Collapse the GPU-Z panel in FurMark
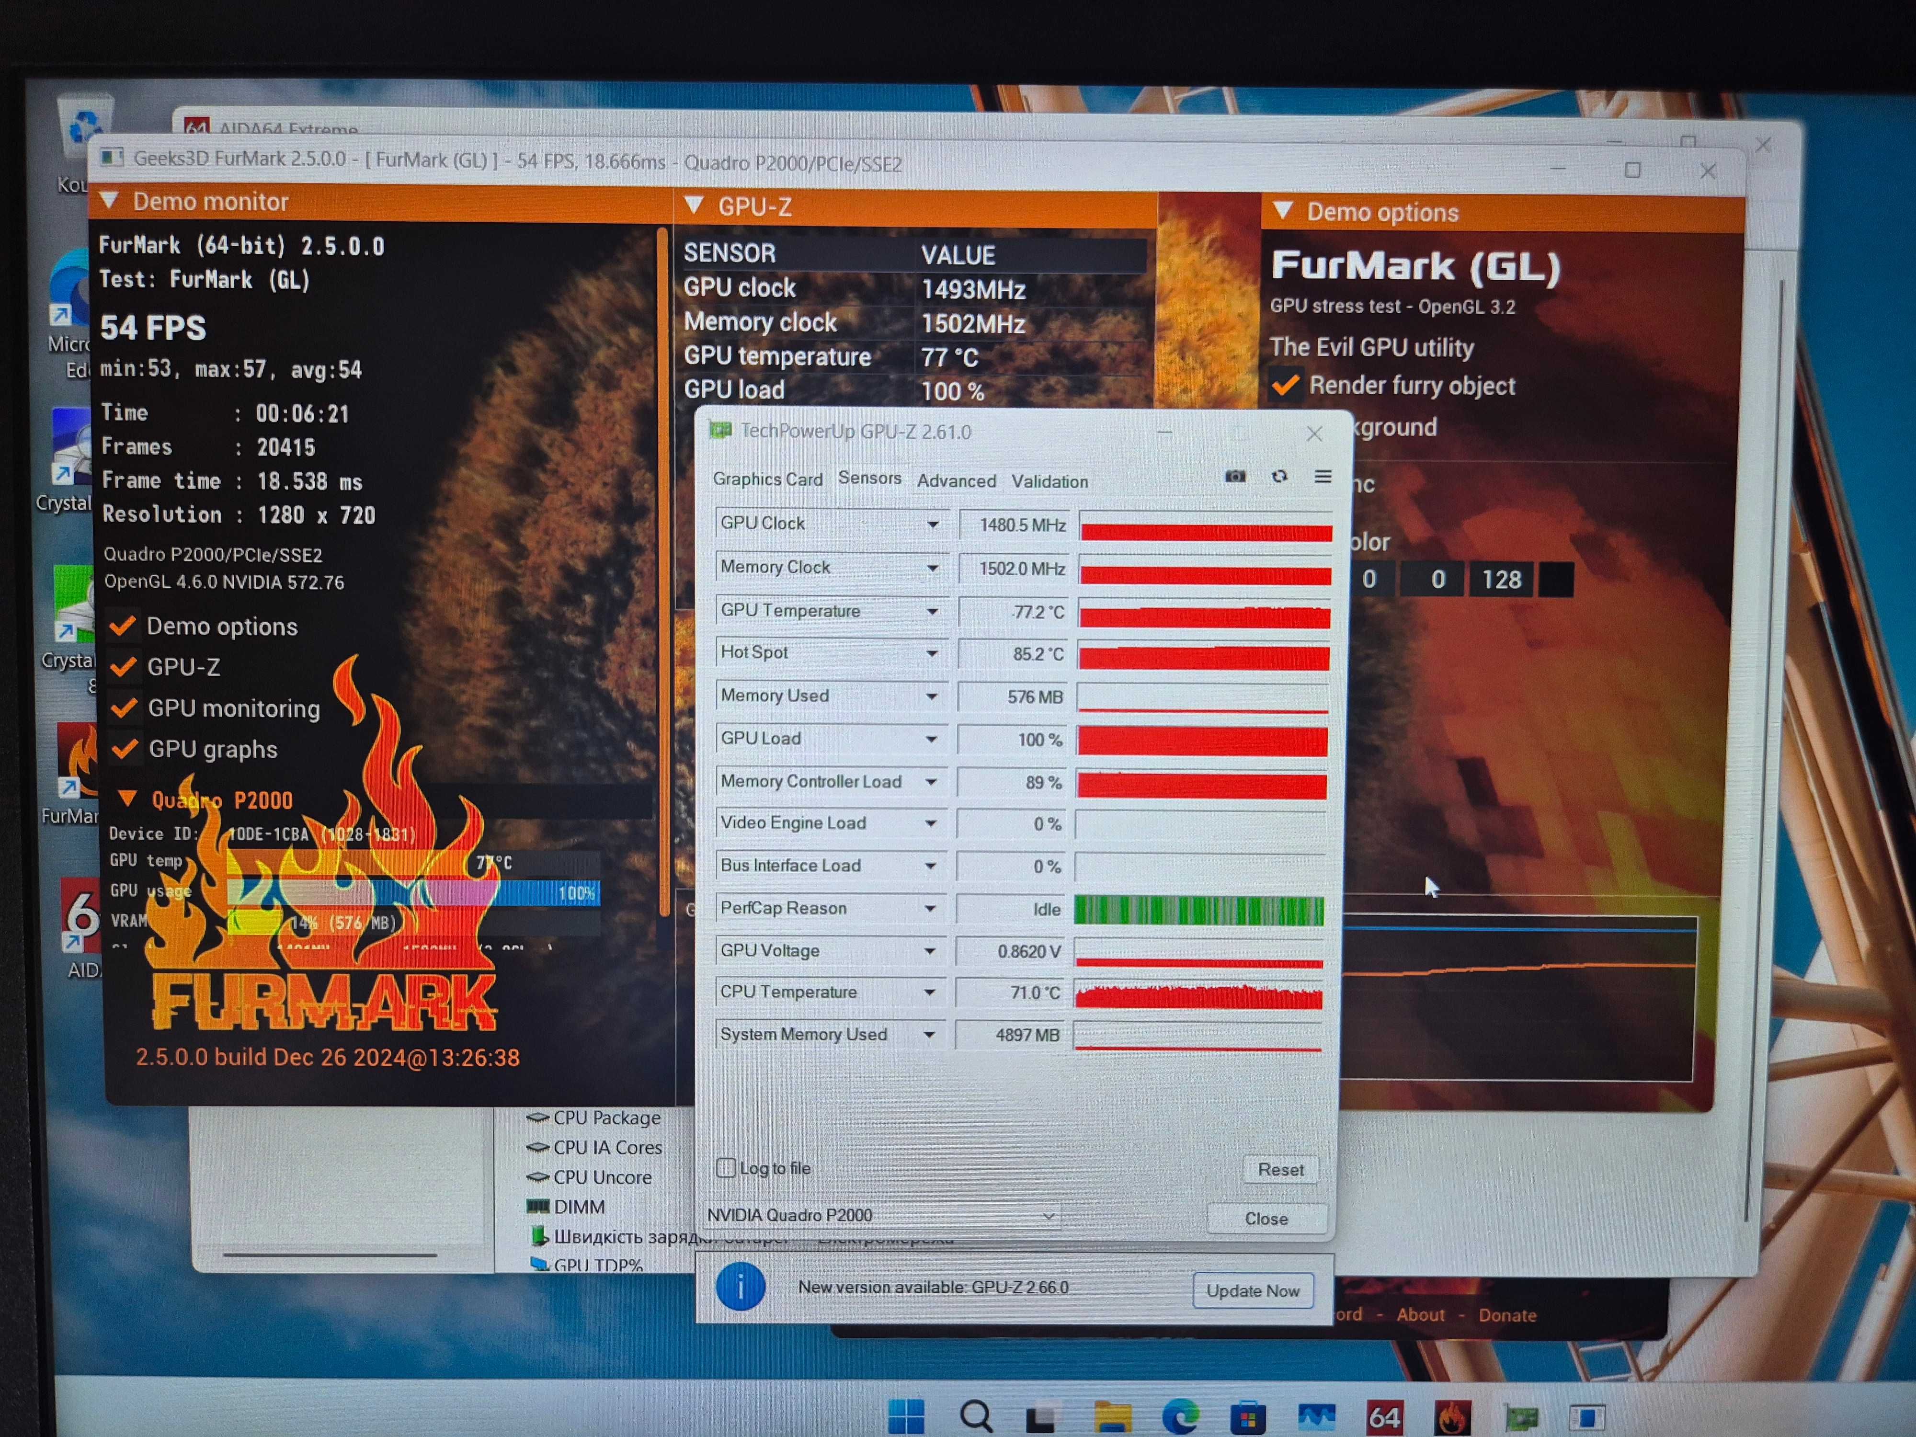The height and width of the screenshot is (1437, 1916). click(x=695, y=205)
